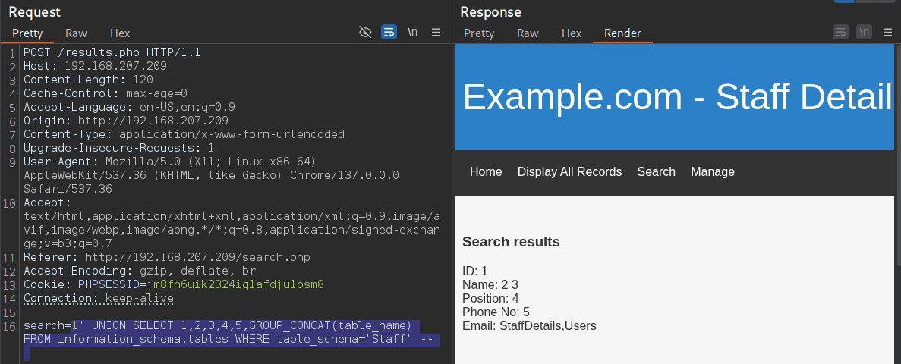Click the Request panel title
Screen dimensions: 901x364
34,11
